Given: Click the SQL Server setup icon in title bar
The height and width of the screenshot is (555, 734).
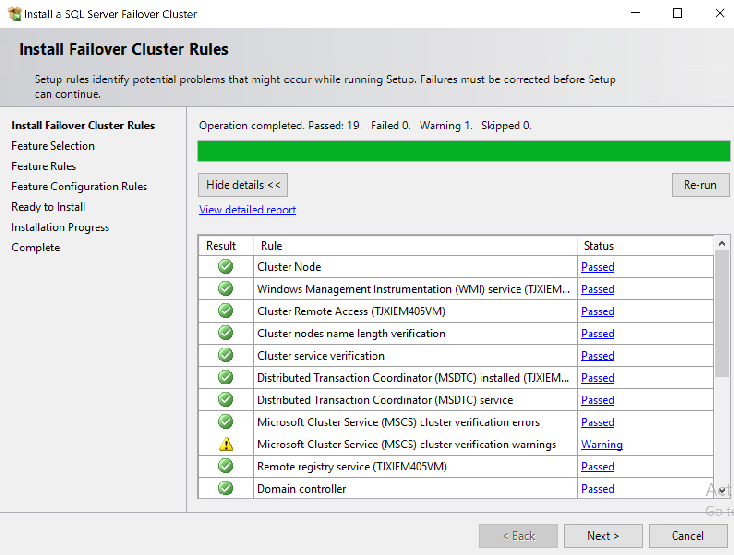Looking at the screenshot, I should [14, 14].
